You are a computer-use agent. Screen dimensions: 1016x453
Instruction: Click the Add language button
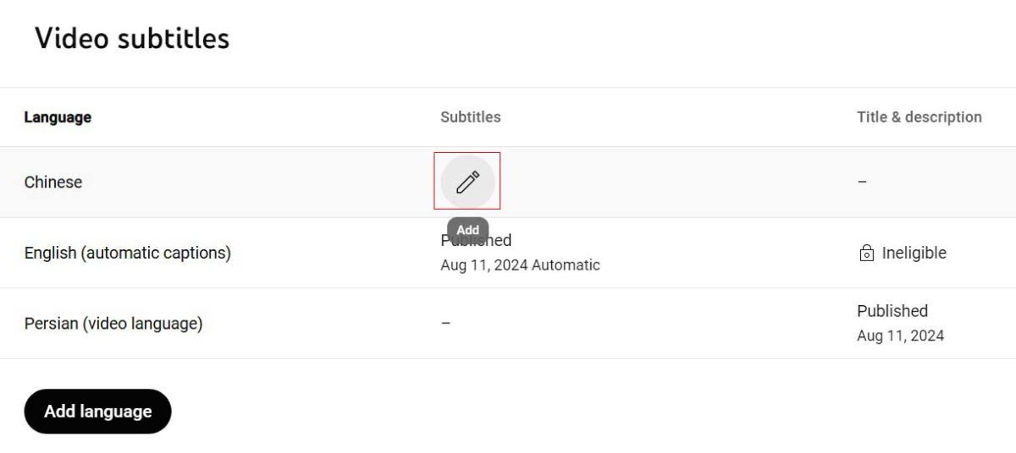pos(97,412)
